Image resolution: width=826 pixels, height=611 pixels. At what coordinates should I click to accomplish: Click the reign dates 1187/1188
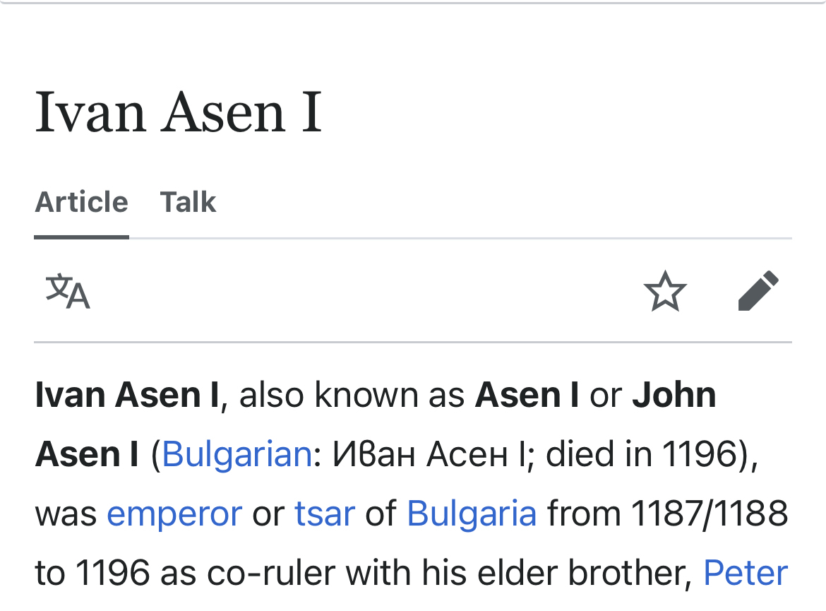(x=709, y=514)
